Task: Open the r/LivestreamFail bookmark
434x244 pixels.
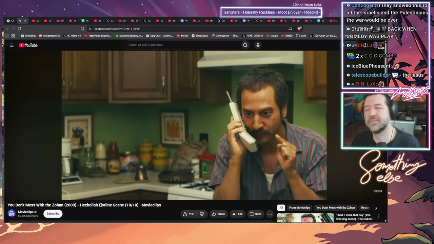Action: coord(50,36)
